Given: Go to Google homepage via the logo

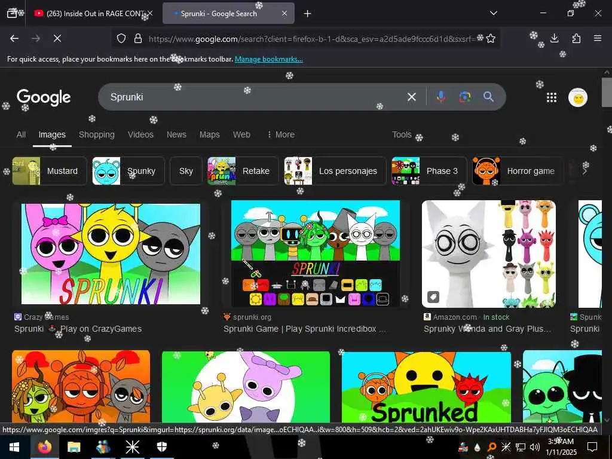Looking at the screenshot, I should (44, 97).
